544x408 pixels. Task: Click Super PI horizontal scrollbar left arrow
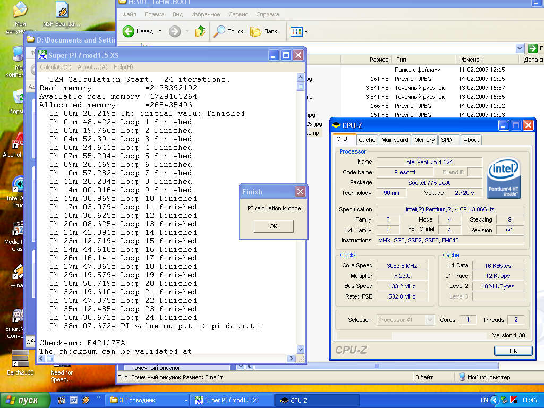[x=42, y=359]
